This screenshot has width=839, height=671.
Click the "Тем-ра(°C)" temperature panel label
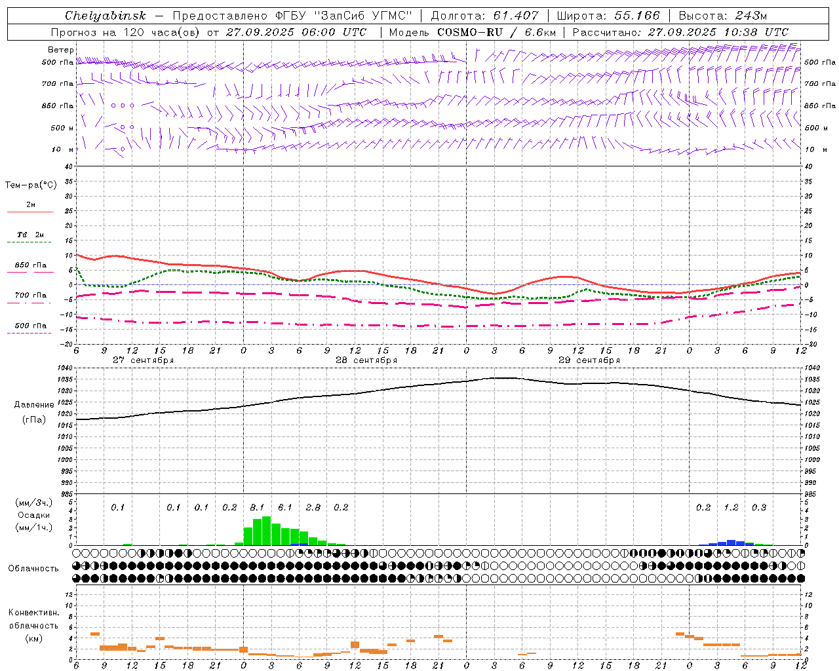click(31, 185)
